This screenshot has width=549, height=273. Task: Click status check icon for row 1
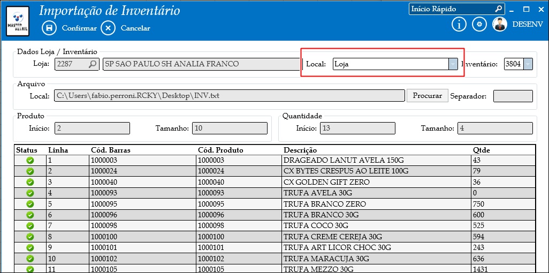tap(30, 160)
